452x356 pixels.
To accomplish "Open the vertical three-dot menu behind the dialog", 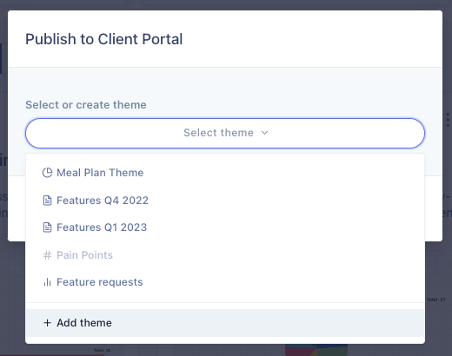I will (448, 120).
